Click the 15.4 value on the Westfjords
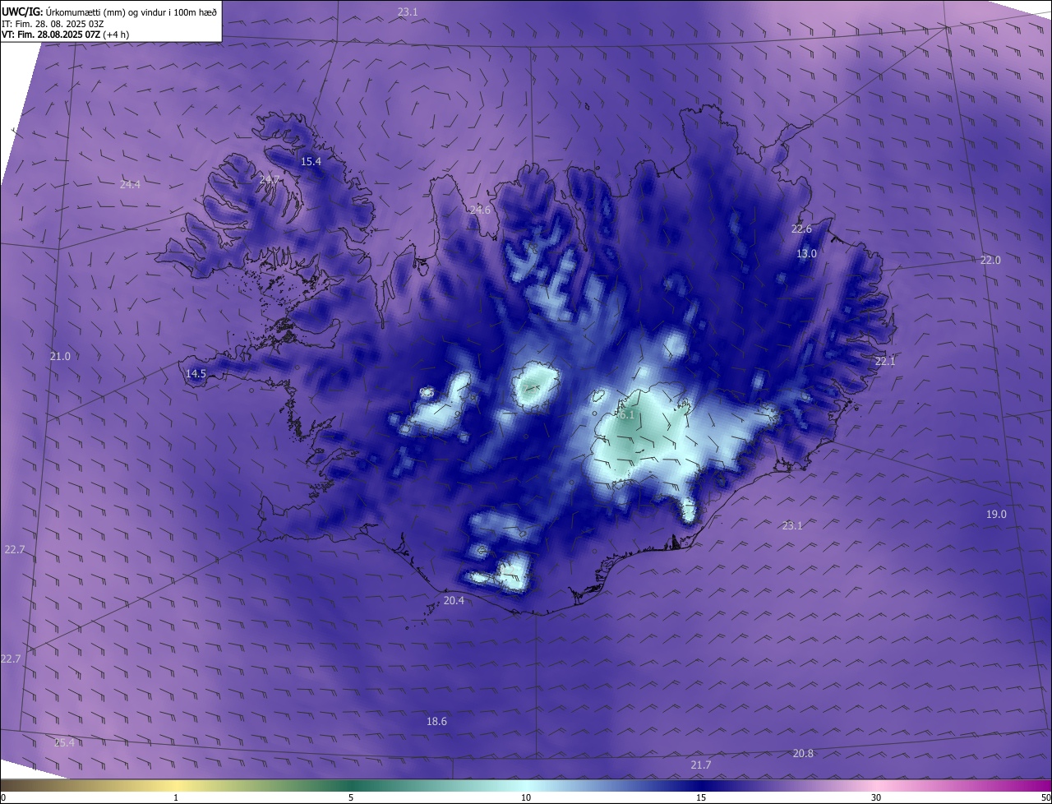The width and height of the screenshot is (1052, 804). pyautogui.click(x=311, y=161)
